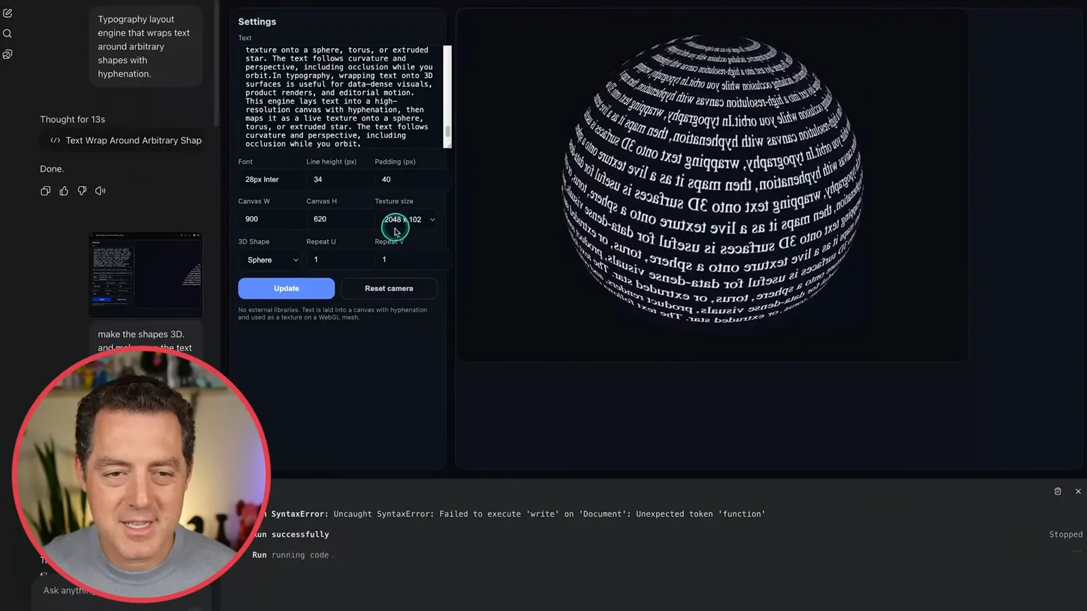Close the console panel
The image size is (1087, 611).
point(1078,491)
